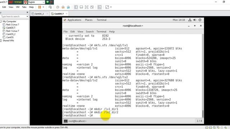This screenshot has height=129, width=230.
Task: Switch to the CentOS_2 tab
Action: tap(39, 14)
